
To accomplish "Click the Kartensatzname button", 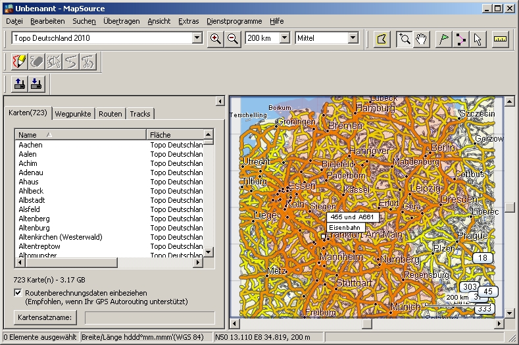I will (45, 317).
